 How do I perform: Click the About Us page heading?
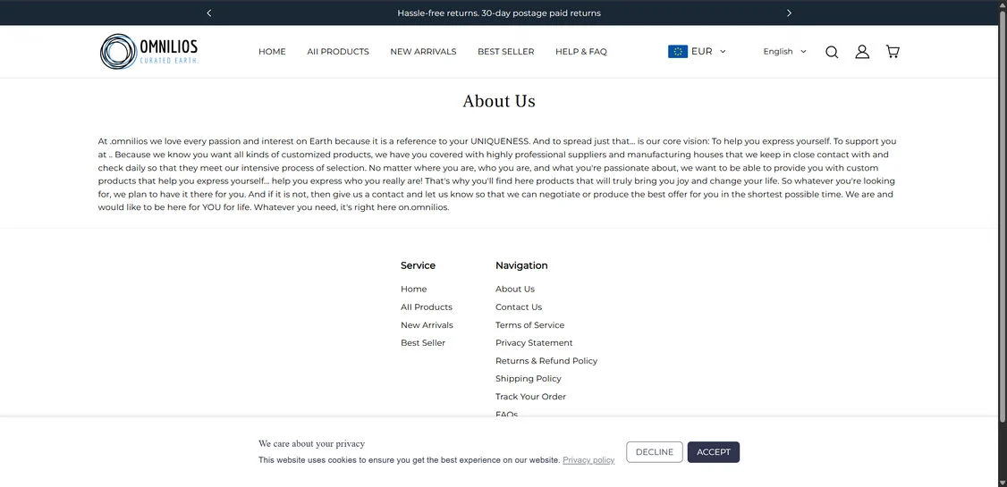[499, 101]
